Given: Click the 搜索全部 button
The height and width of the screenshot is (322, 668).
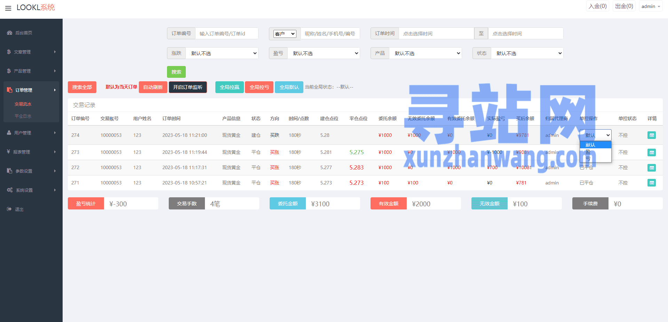Looking at the screenshot, I should click(x=82, y=87).
